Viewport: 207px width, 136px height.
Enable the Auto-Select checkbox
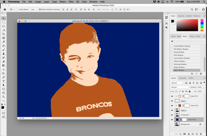(18, 10)
